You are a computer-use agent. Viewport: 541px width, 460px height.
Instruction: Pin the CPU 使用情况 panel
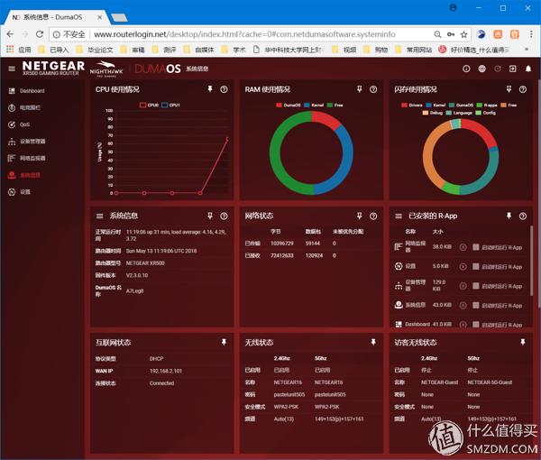[210, 89]
